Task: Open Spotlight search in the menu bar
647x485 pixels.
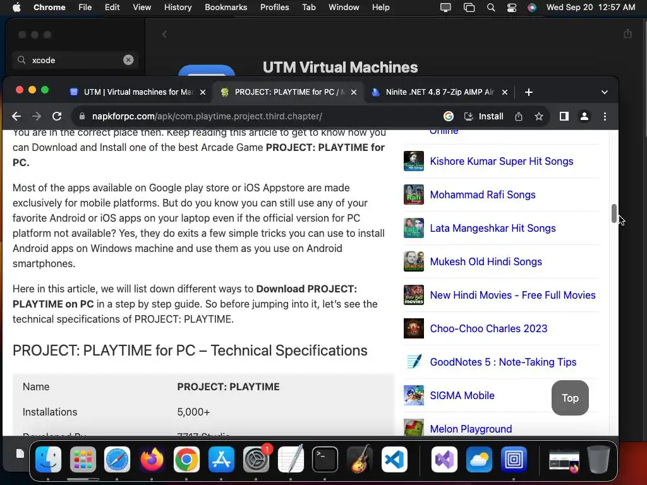Action: pos(490,8)
